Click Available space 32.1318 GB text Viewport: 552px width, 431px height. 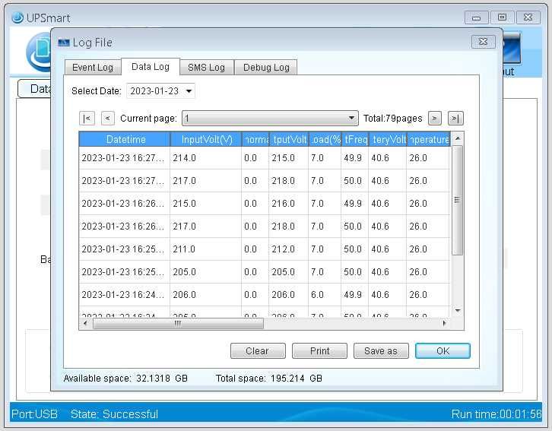125,379
